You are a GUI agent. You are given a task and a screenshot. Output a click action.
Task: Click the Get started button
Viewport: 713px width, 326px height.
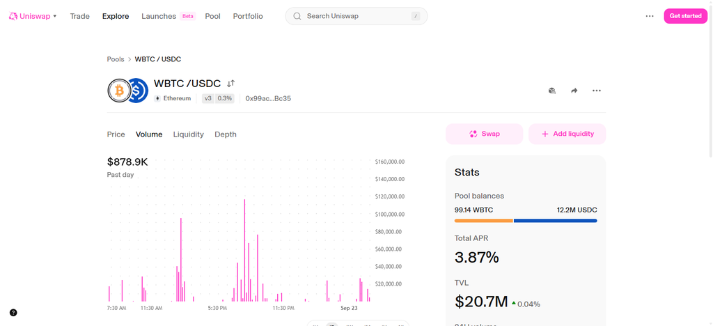point(685,16)
